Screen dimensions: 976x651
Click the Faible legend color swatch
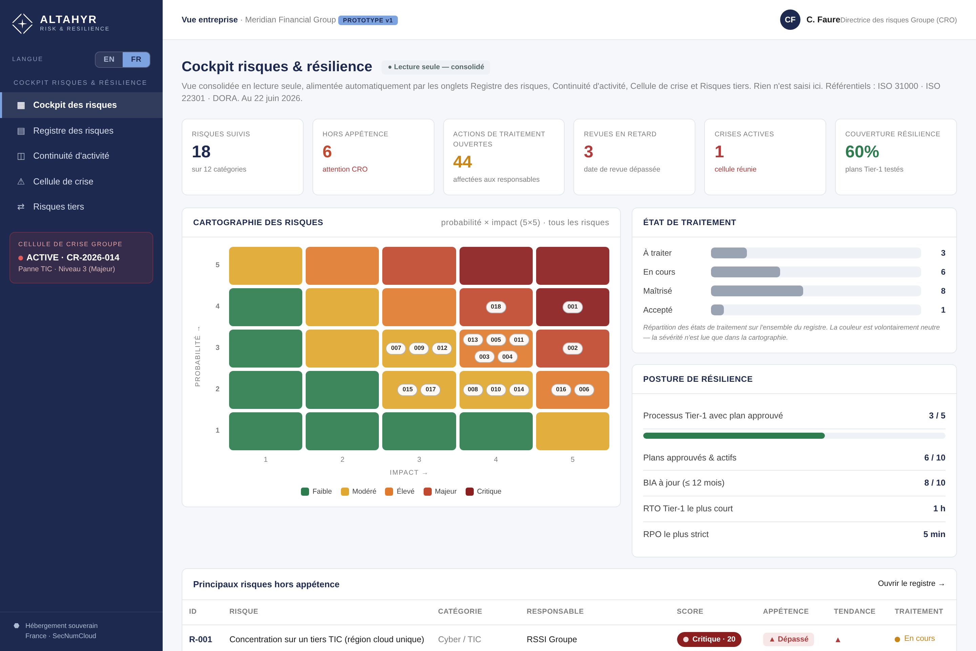[305, 492]
